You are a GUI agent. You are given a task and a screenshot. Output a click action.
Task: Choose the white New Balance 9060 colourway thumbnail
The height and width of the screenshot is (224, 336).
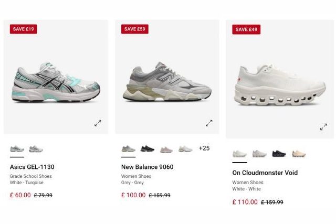point(185,148)
